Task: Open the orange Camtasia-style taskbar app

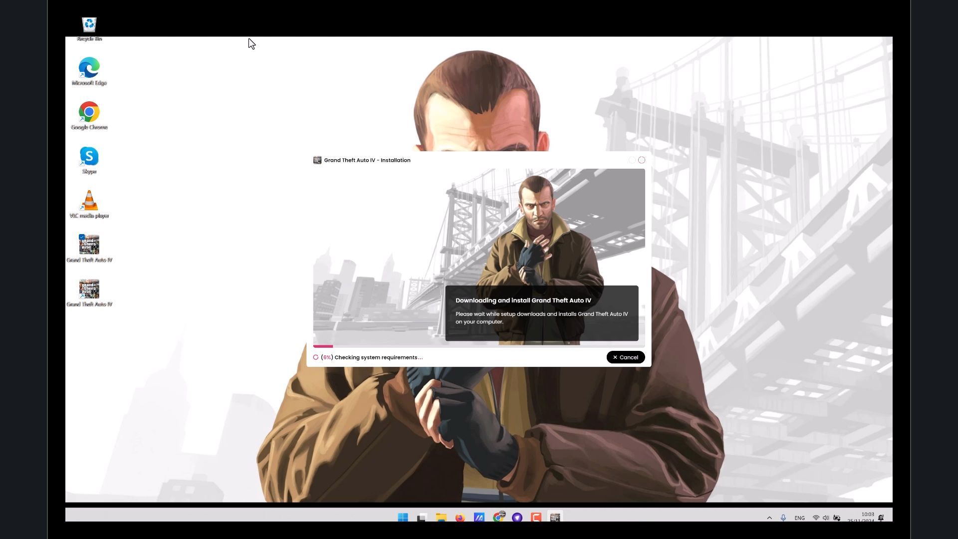Action: pyautogui.click(x=536, y=517)
